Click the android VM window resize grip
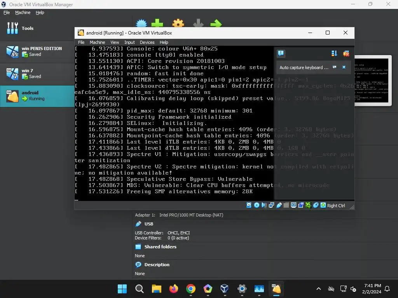The height and width of the screenshot is (298, 398). click(352, 207)
